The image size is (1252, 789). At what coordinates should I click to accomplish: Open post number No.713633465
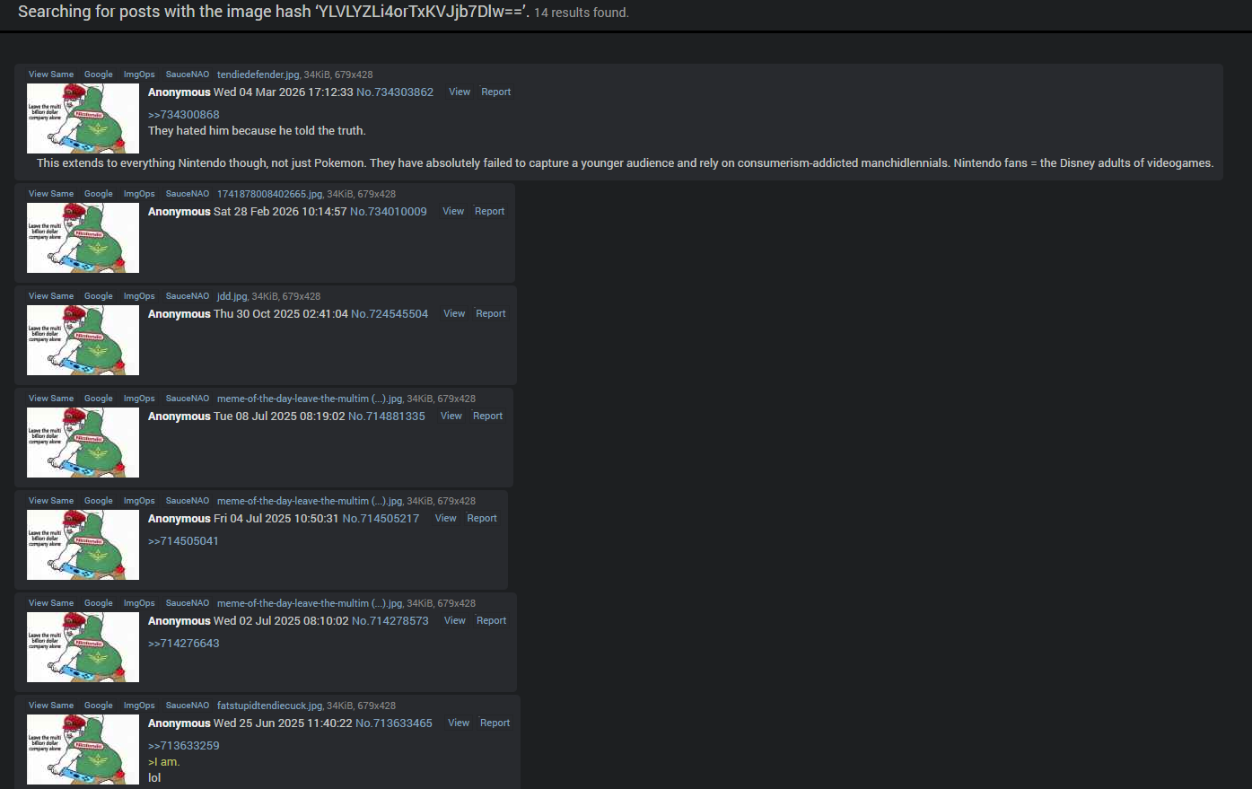click(x=394, y=723)
